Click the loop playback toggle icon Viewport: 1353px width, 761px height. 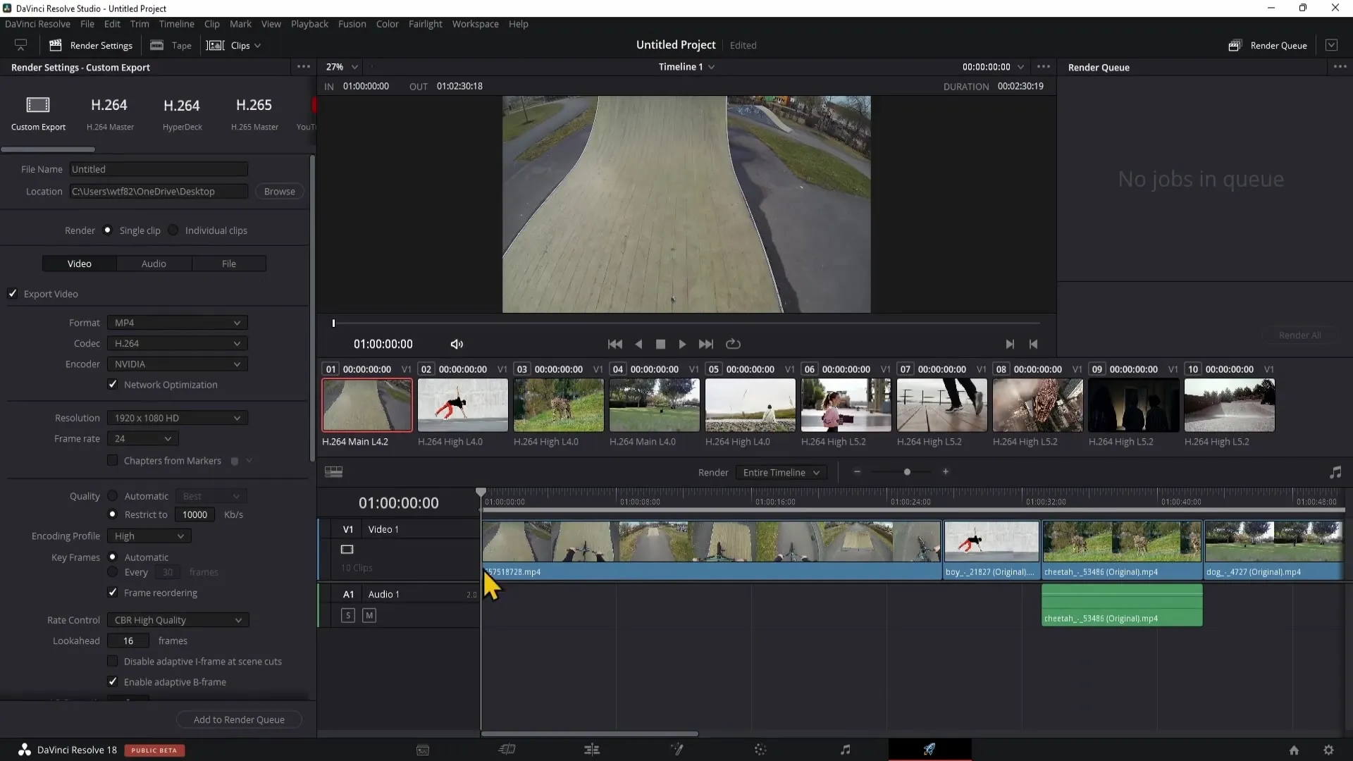coord(733,344)
